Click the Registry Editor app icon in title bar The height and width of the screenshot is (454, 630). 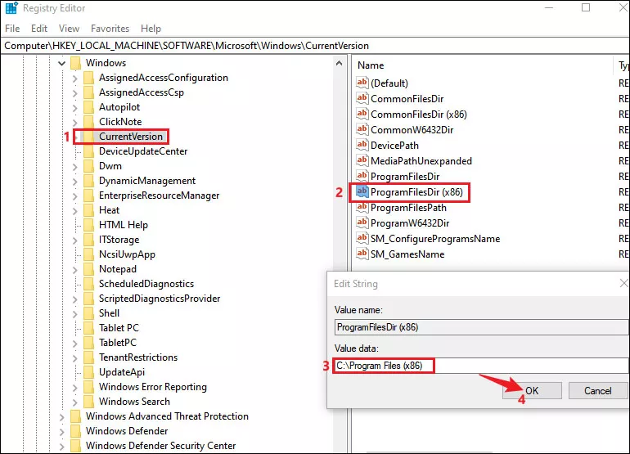11,8
